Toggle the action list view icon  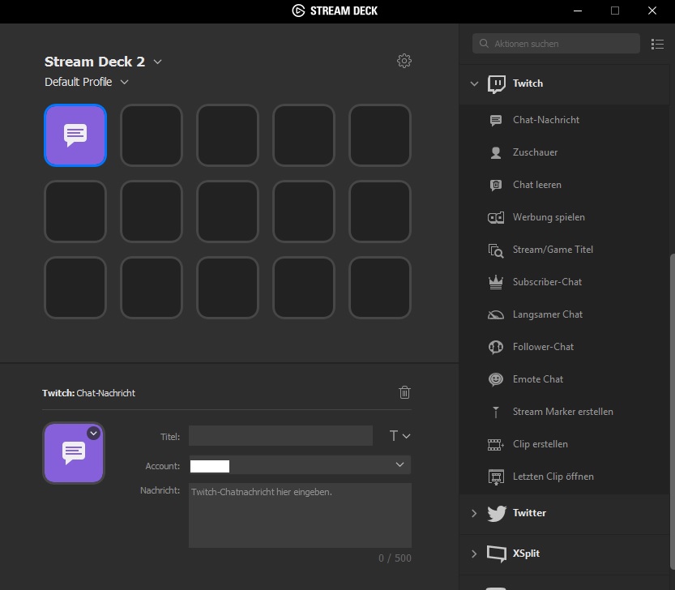coord(657,44)
